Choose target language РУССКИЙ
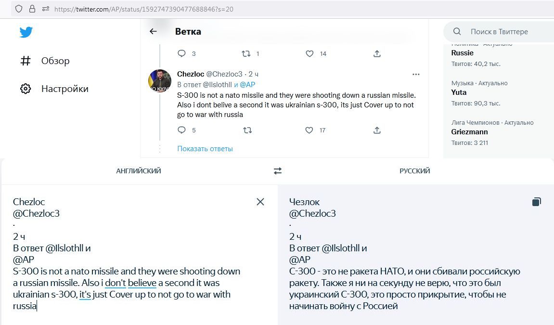The width and height of the screenshot is (554, 325). tap(415, 171)
